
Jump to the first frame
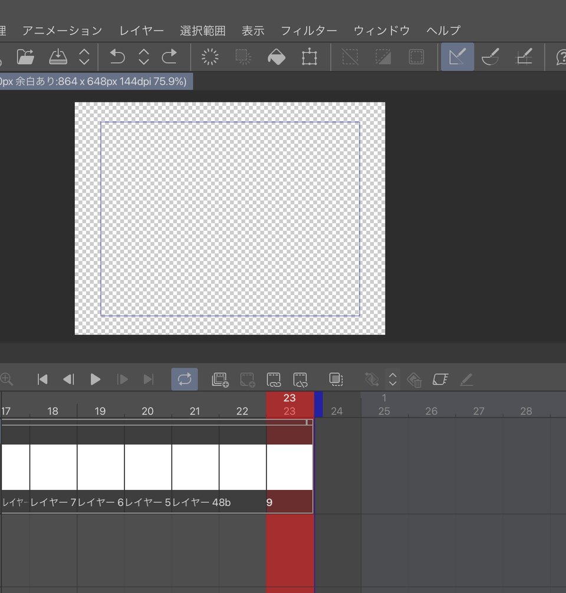point(42,379)
